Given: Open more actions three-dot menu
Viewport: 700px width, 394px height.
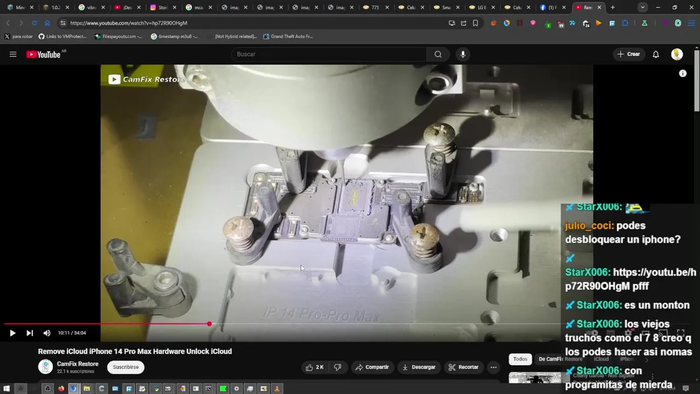Looking at the screenshot, I should coord(494,367).
